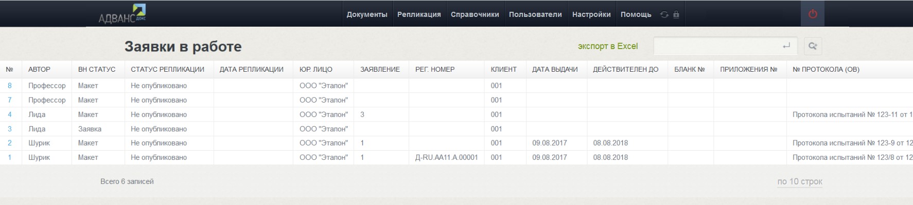Open the Справочники menu
913x205 pixels.
(475, 14)
